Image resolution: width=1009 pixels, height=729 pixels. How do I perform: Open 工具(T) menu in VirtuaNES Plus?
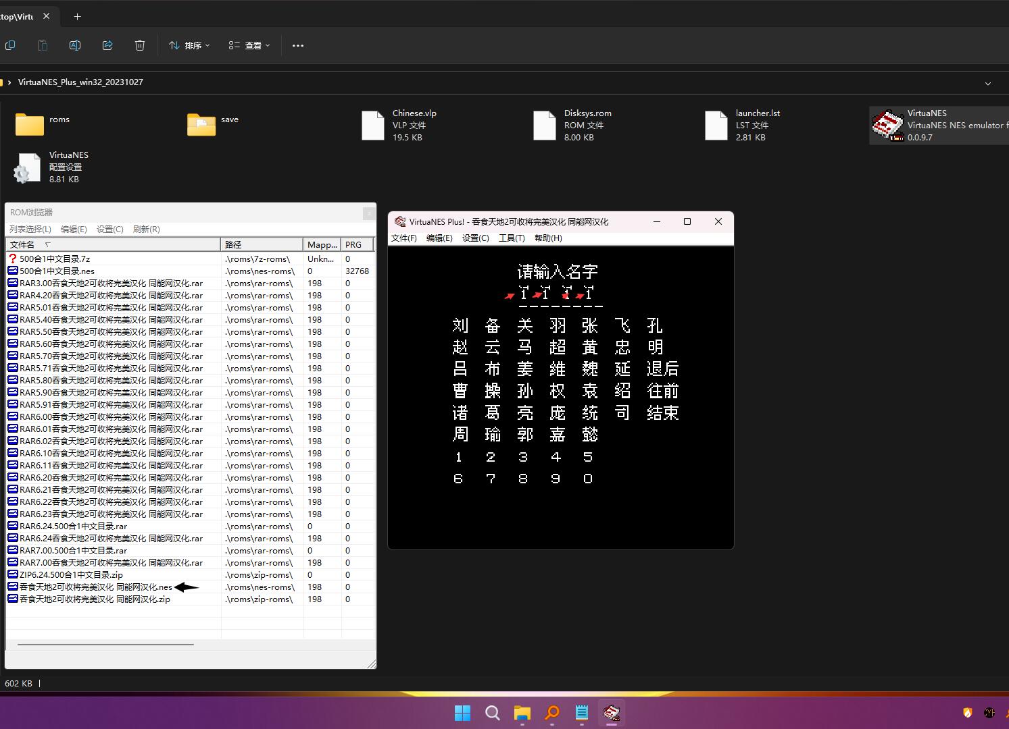[512, 238]
